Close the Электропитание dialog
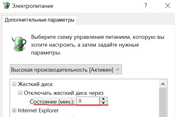The height and width of the screenshot is (117, 175). point(167,6)
